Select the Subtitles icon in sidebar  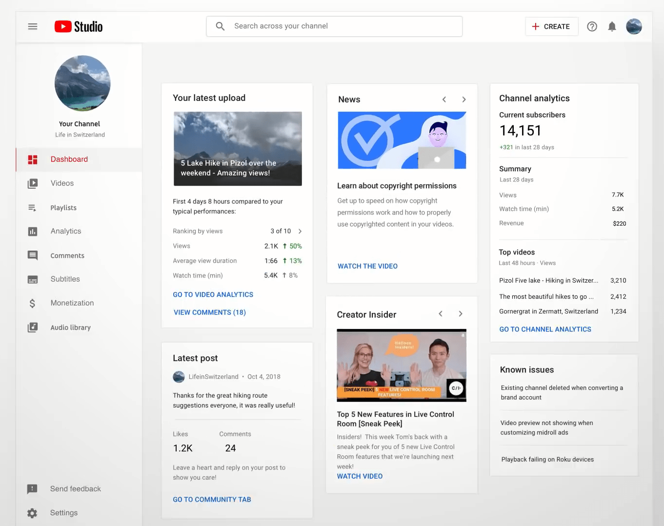coord(32,279)
